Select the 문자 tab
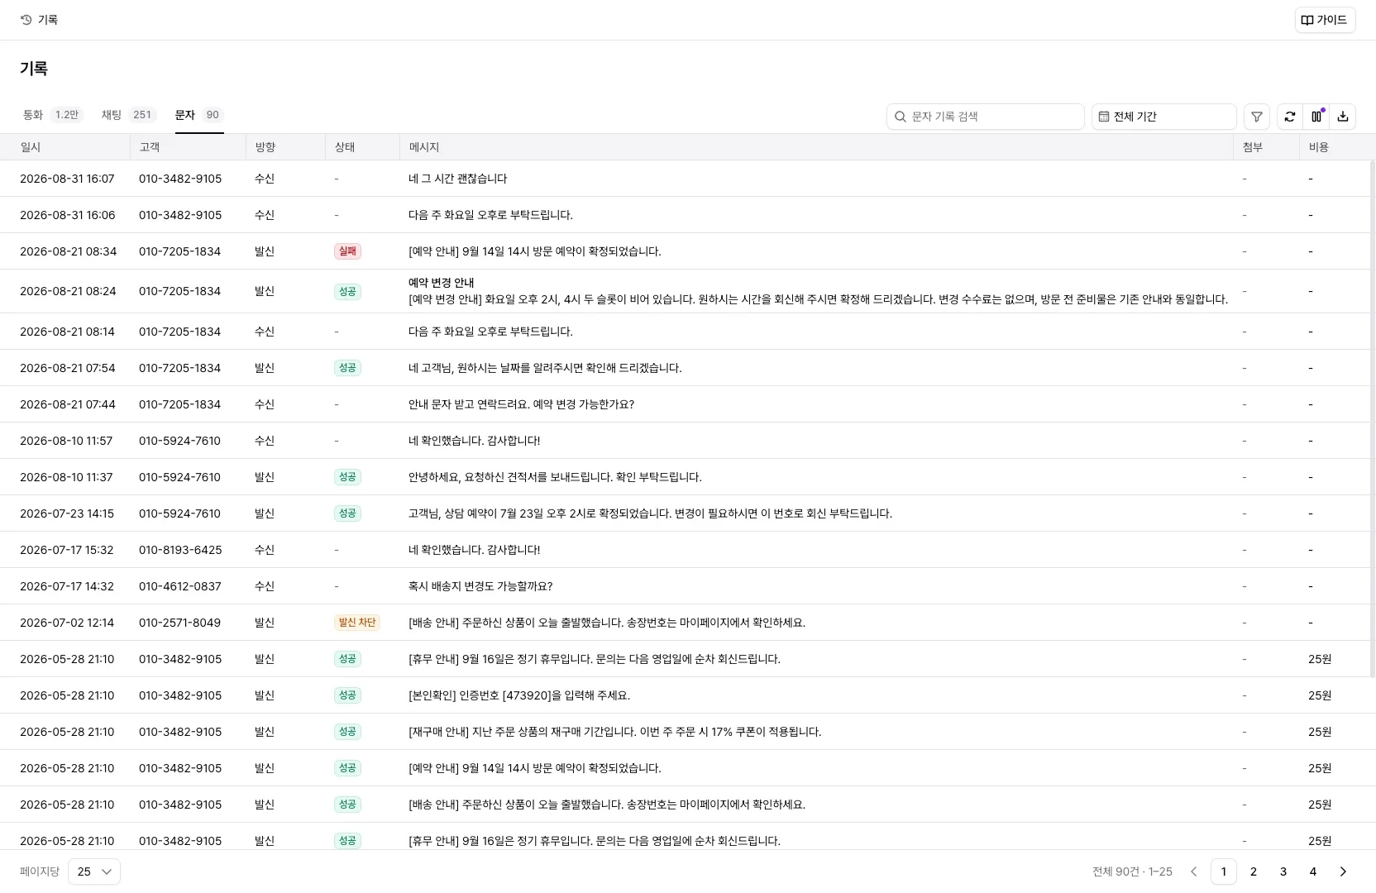The image size is (1376, 893). coord(199,115)
